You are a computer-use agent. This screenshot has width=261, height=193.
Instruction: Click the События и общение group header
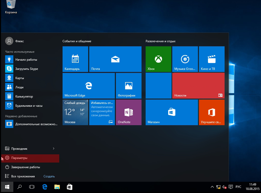pyautogui.click(x=77, y=41)
